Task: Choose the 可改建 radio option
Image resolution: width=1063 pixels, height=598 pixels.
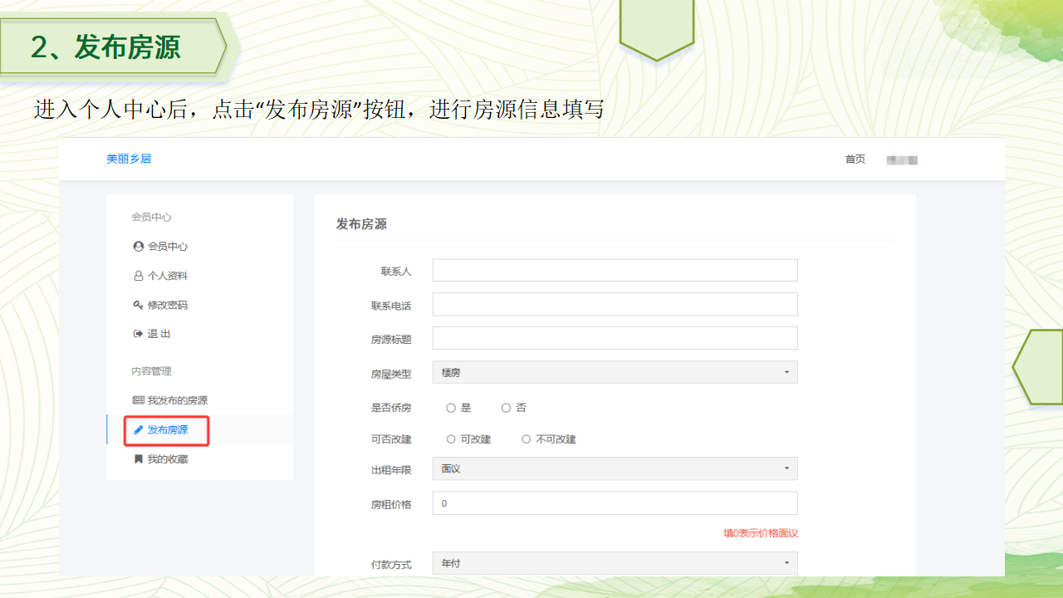Action: tap(451, 439)
